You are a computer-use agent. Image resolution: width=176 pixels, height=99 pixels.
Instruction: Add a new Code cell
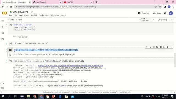click(10, 20)
